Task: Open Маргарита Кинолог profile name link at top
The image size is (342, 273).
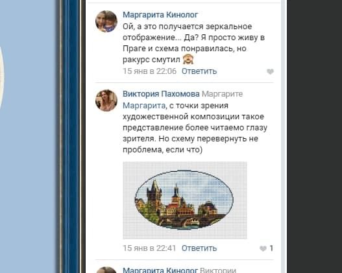Action: point(160,15)
